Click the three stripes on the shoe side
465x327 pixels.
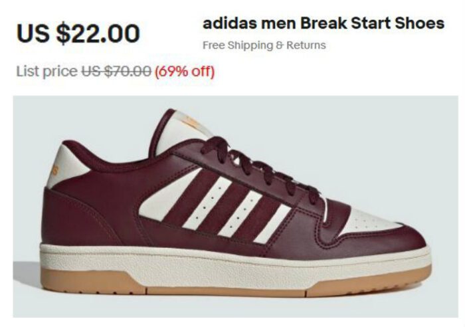coord(227,205)
